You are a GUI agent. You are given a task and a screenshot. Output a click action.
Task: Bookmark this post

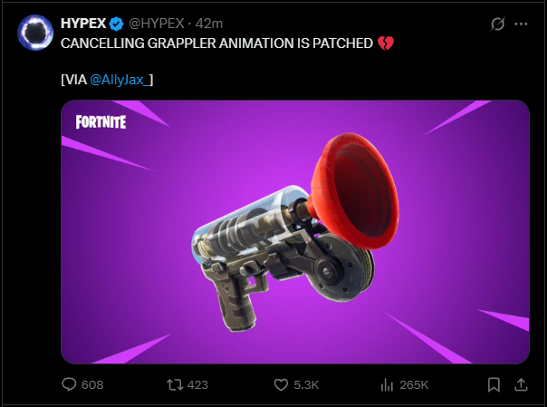coord(494,384)
